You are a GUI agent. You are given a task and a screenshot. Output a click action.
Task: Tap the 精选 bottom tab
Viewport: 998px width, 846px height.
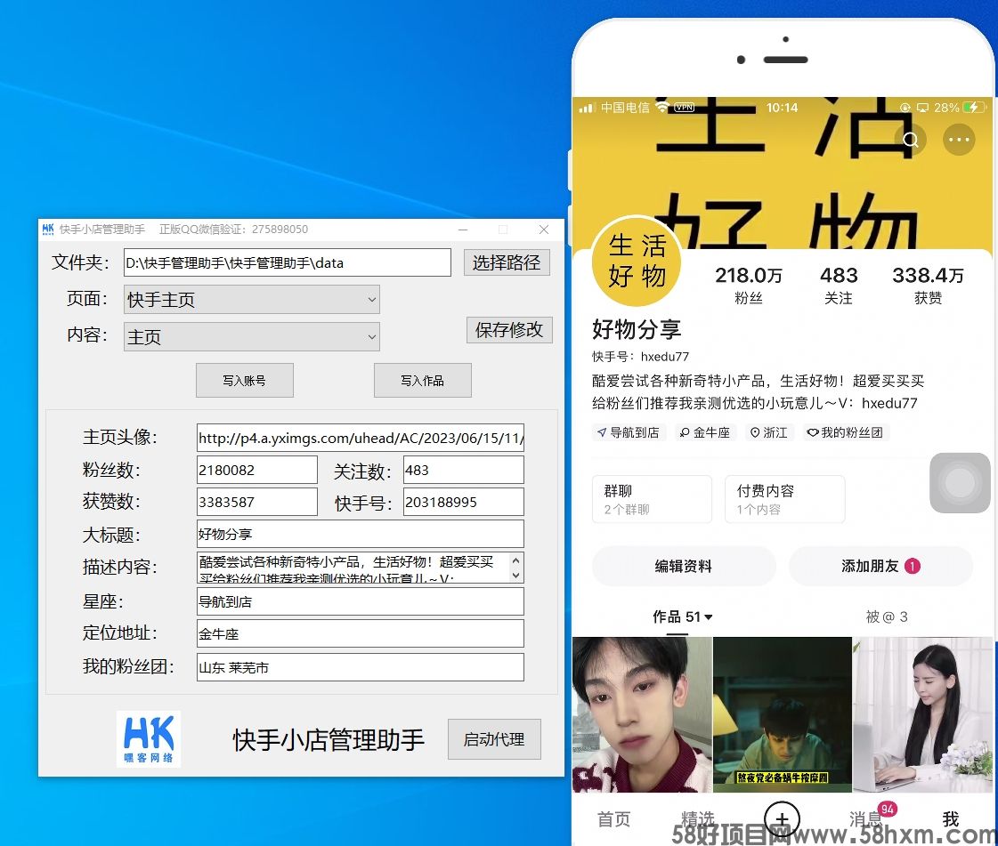698,819
